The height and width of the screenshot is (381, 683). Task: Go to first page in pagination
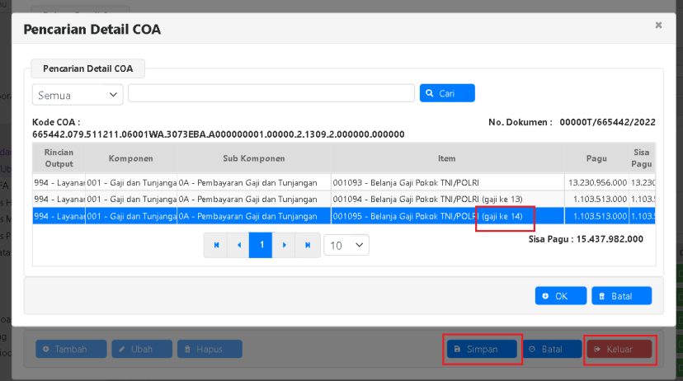coord(216,245)
